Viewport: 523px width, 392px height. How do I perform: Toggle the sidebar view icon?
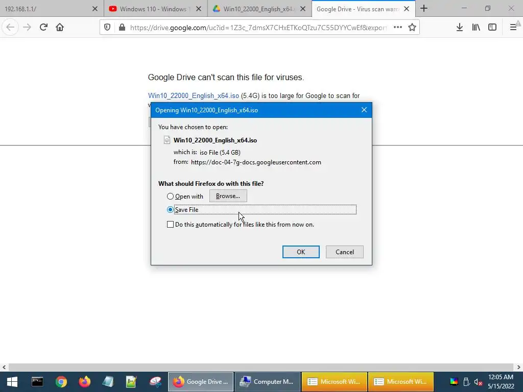point(492,28)
